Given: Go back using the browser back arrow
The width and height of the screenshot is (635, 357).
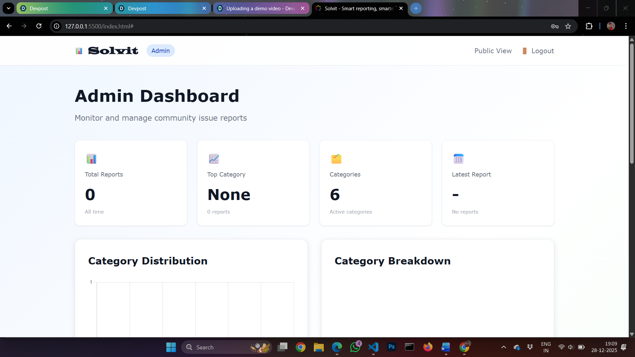Looking at the screenshot, I should click(x=9, y=26).
